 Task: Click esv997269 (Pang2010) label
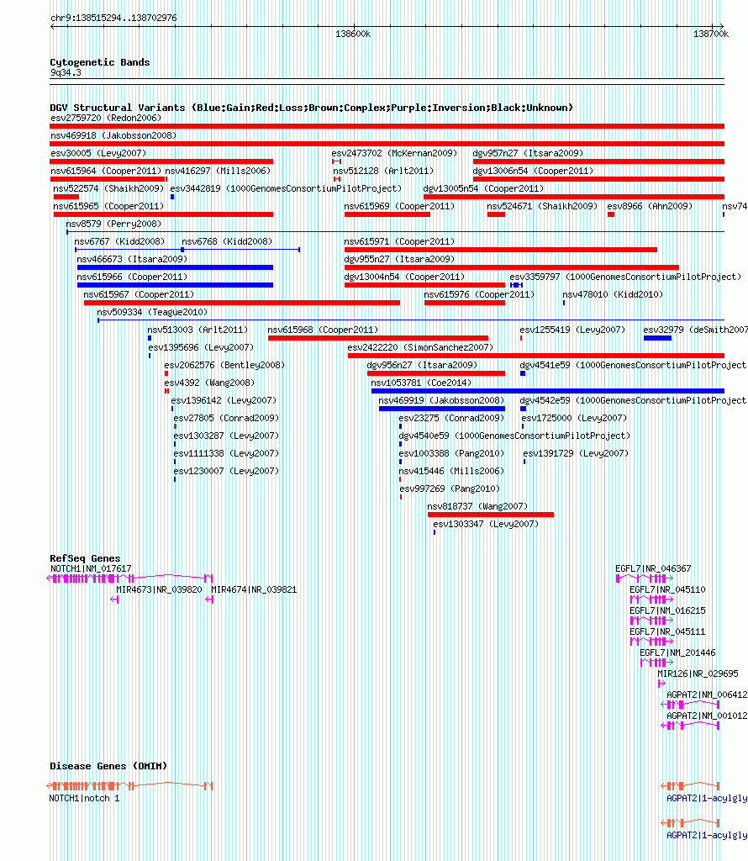(450, 487)
